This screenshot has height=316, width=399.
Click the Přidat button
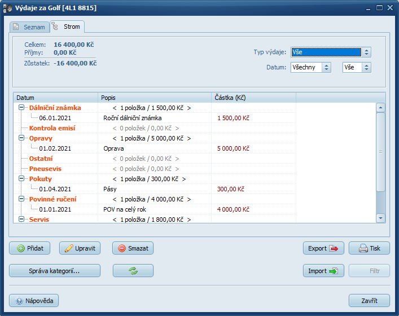point(30,248)
